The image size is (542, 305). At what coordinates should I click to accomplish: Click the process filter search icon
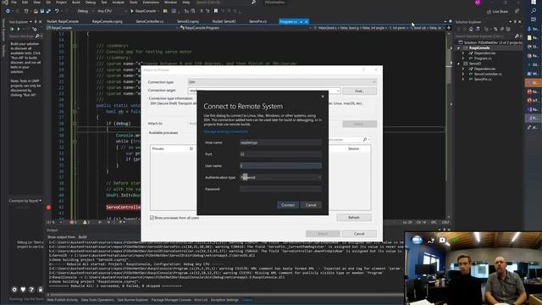pos(365,139)
